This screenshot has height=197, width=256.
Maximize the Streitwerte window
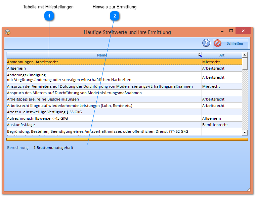[x=231, y=31]
